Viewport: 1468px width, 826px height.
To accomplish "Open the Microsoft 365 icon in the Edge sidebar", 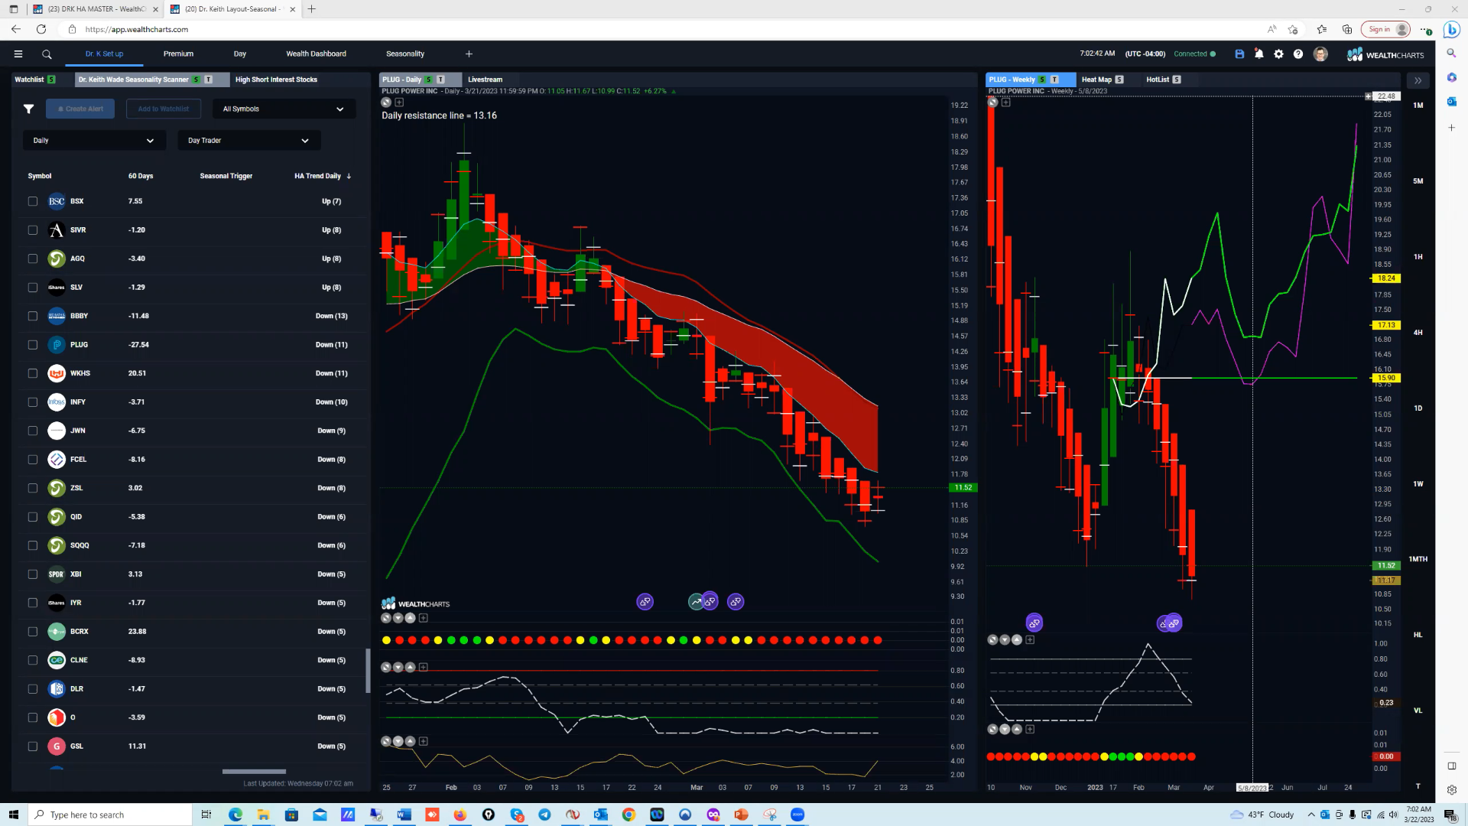I will [1451, 77].
